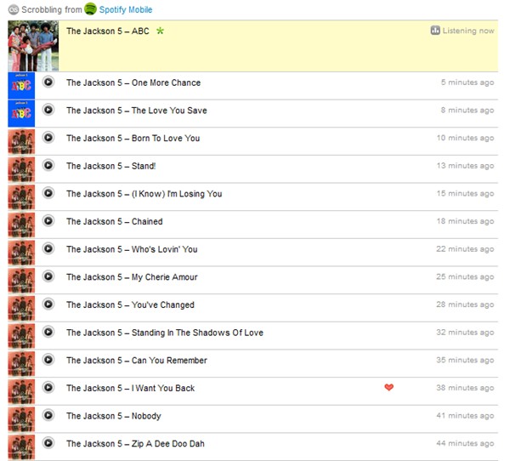
Task: Play My Cherie Amour
Action: 48,276
